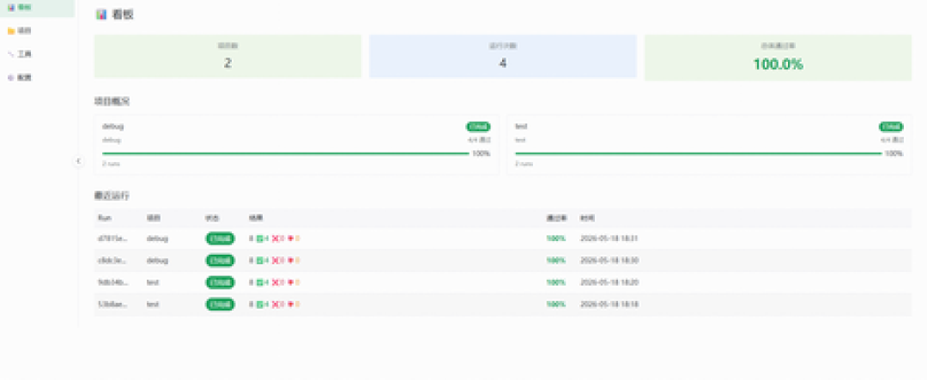The width and height of the screenshot is (927, 380).
Task: Click the red error icon in 18:20 row
Action: [291, 282]
